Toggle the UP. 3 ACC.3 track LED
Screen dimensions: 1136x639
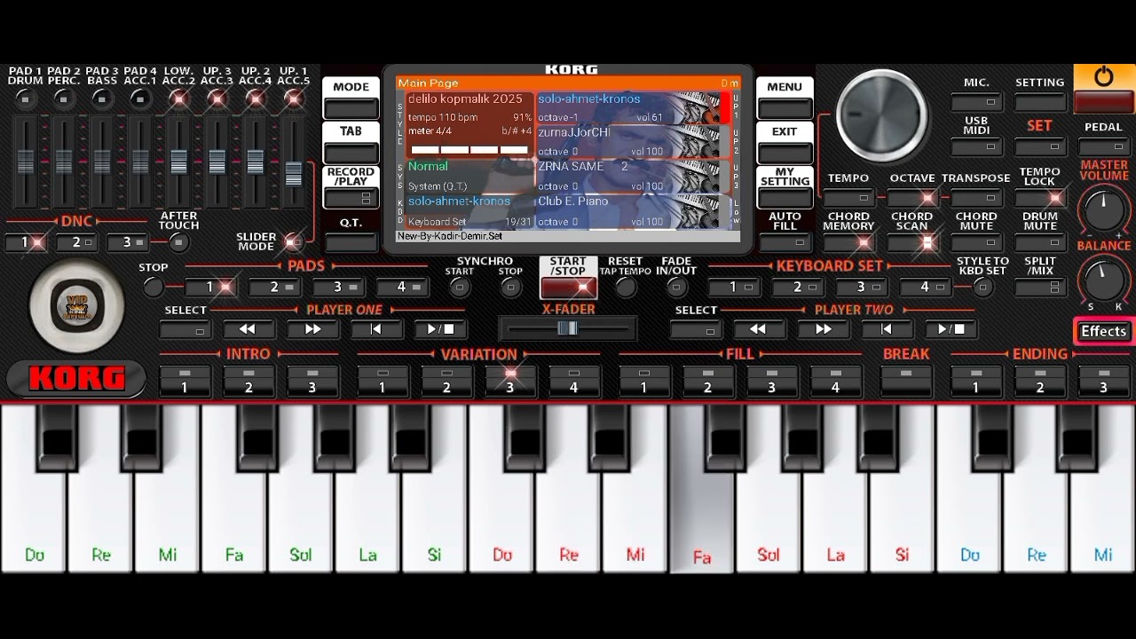(x=217, y=99)
